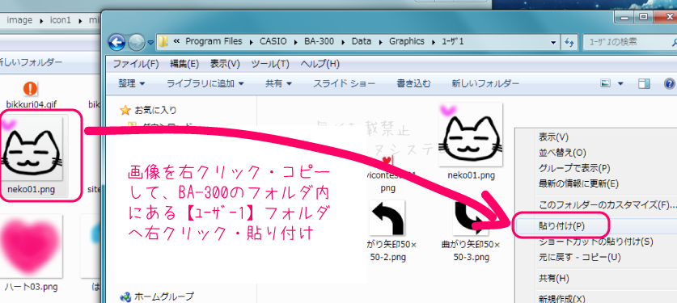Minimize the front Explorer window
The width and height of the screenshot is (677, 303).
624,17
